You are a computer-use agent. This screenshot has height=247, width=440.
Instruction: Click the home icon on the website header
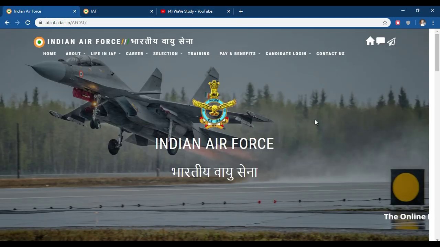pos(370,41)
